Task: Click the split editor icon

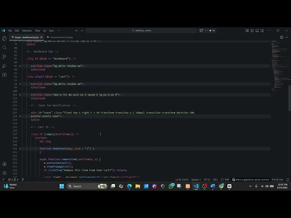Action: (282, 37)
